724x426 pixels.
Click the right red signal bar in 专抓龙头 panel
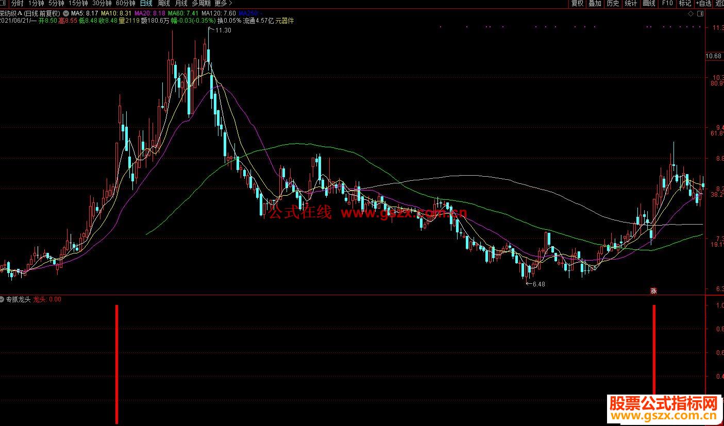click(654, 350)
